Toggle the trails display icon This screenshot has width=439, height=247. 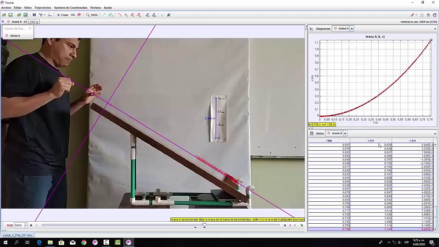pyautogui.click(x=104, y=15)
